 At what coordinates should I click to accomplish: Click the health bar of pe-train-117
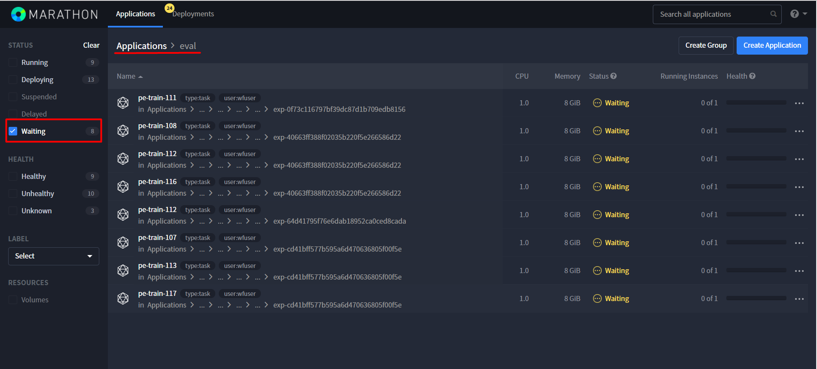point(756,298)
